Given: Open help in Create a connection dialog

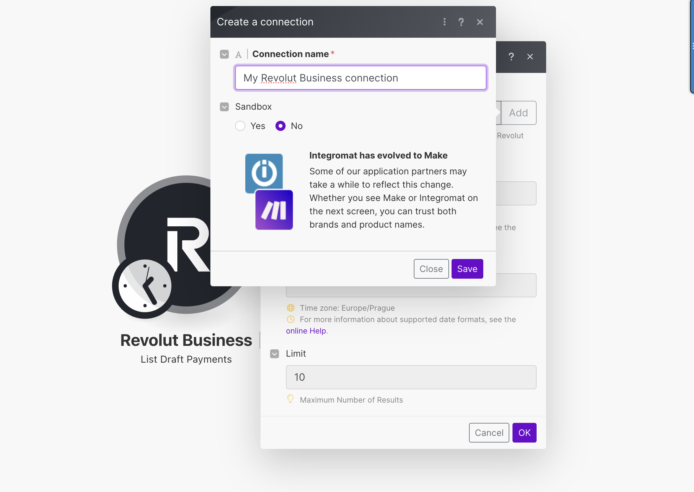Looking at the screenshot, I should pos(461,22).
